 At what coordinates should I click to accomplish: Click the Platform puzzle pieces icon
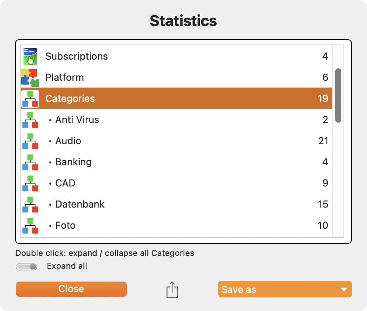pyautogui.click(x=30, y=77)
